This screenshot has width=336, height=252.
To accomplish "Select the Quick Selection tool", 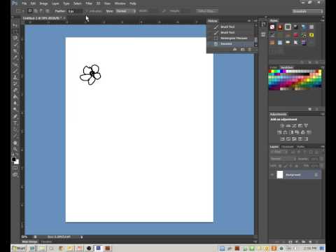I will [15, 44].
